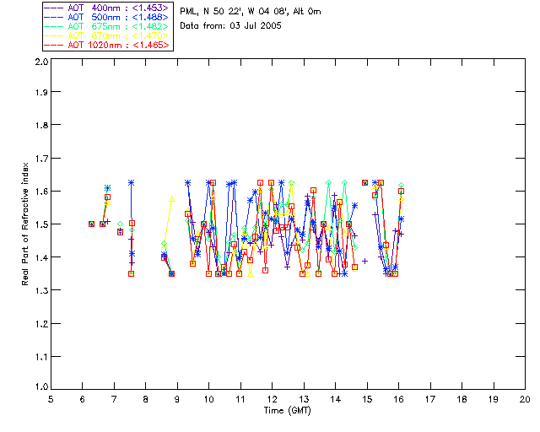Click the 9 tick label on time axis

[177, 398]
